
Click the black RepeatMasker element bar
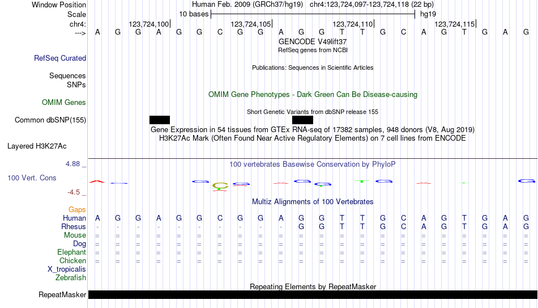coord(313,294)
